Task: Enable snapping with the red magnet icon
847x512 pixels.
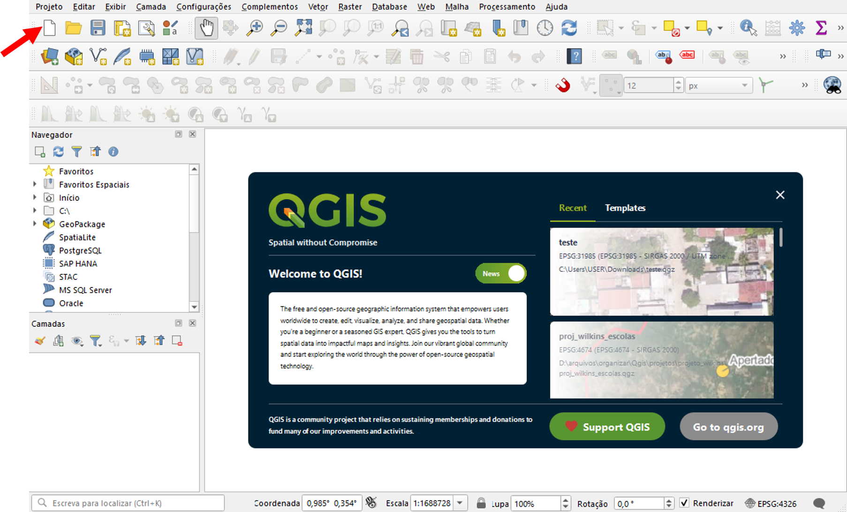Action: pos(563,85)
